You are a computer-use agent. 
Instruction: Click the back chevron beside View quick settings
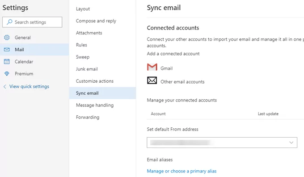[5, 86]
